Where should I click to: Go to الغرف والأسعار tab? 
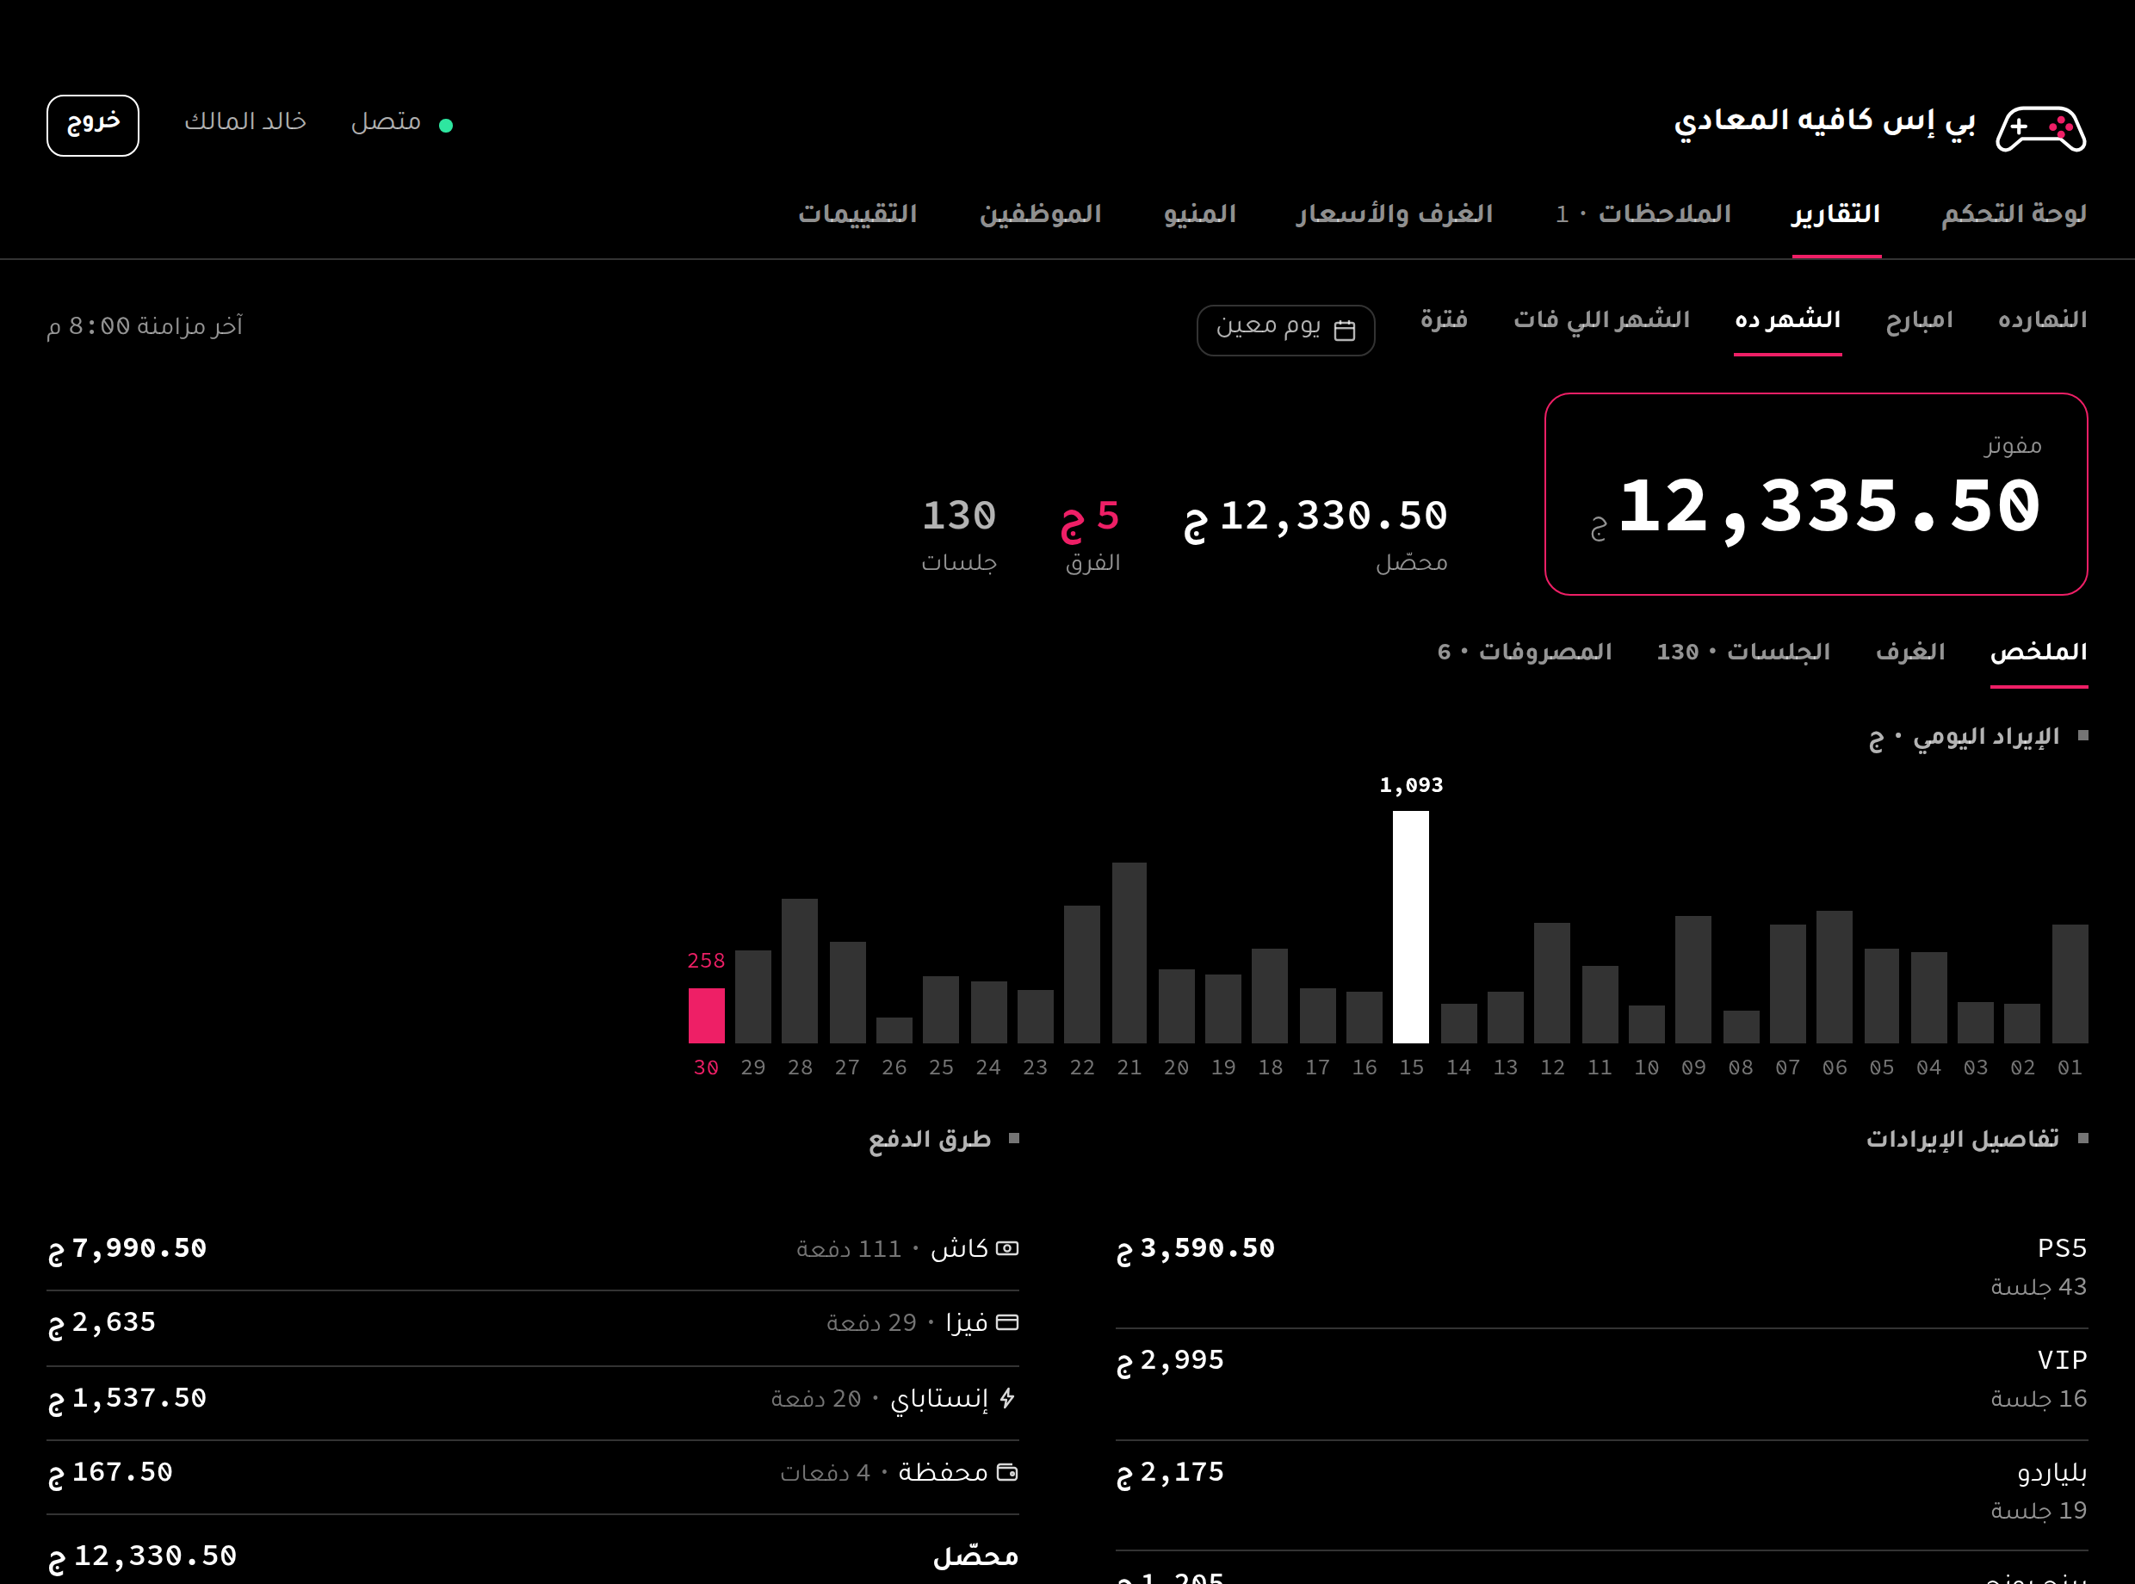coord(1395,213)
